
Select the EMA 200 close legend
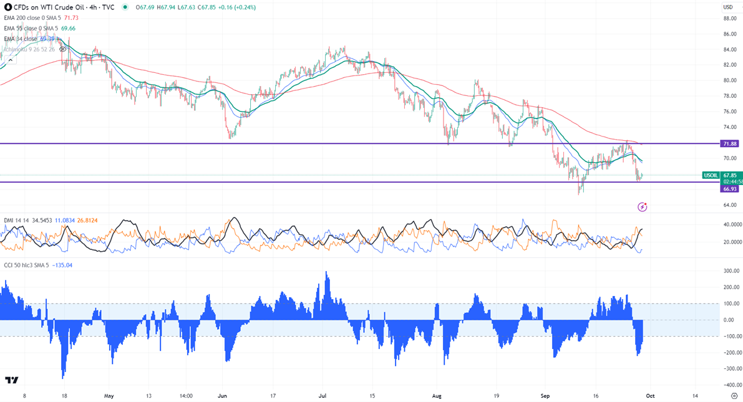point(32,18)
